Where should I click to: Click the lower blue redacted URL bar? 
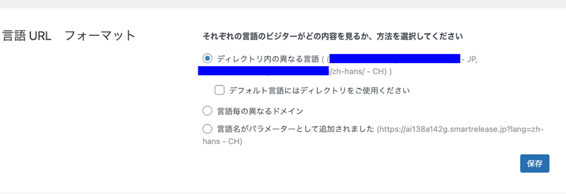pos(263,71)
